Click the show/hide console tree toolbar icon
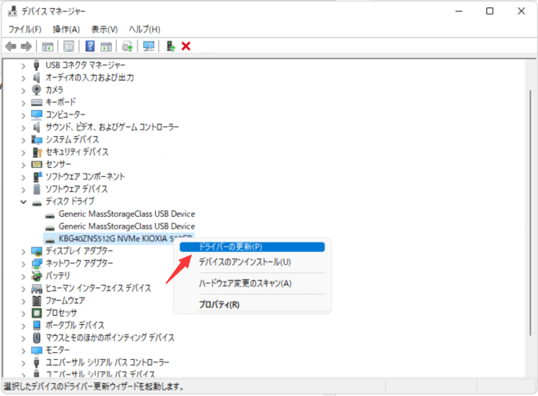Viewport: 538px width, 396px height. click(x=48, y=46)
